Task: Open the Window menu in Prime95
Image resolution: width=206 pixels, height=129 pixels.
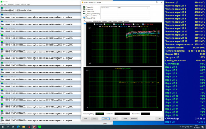Action: pyautogui.click(x=23, y=4)
